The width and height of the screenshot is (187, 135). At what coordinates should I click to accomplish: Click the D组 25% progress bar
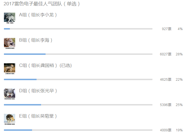[x=78, y=105]
